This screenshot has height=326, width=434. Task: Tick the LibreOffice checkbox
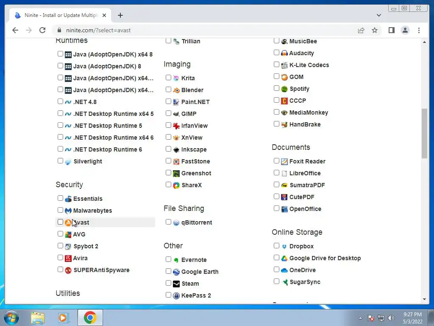pyautogui.click(x=276, y=173)
